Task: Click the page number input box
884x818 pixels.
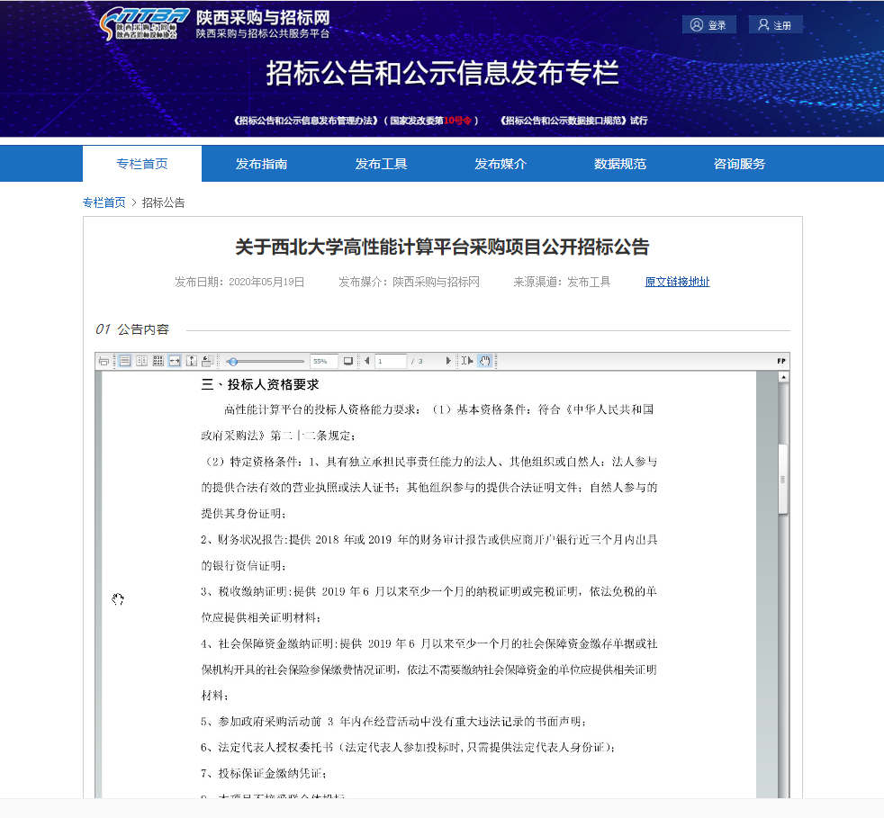Action: coord(391,361)
